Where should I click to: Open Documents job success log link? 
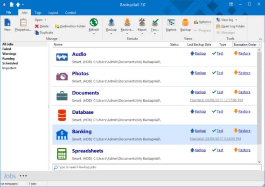[216, 100]
